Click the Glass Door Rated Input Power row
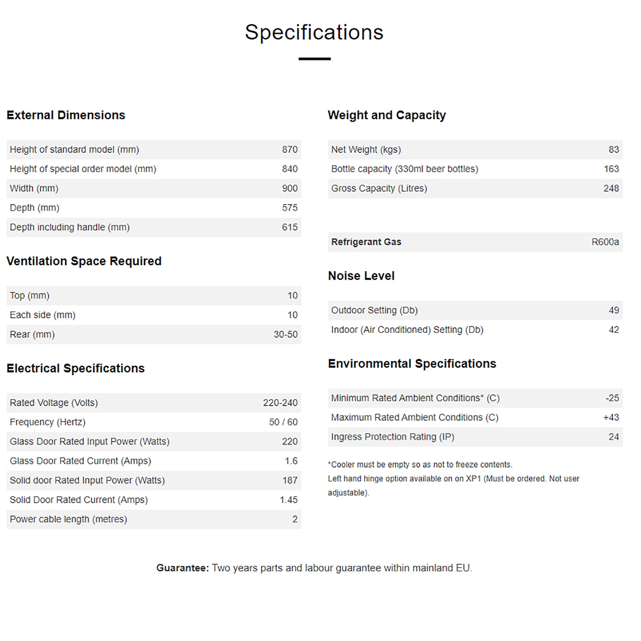The width and height of the screenshot is (641, 641). [x=154, y=442]
